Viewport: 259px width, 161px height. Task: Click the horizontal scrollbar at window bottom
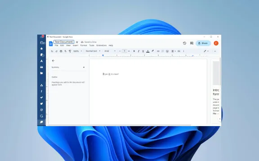point(119,125)
